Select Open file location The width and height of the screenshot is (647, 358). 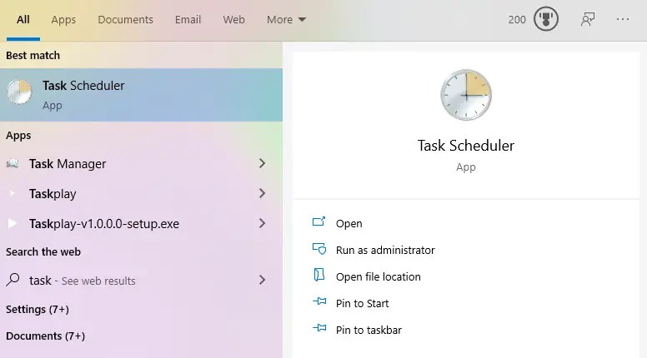point(378,276)
